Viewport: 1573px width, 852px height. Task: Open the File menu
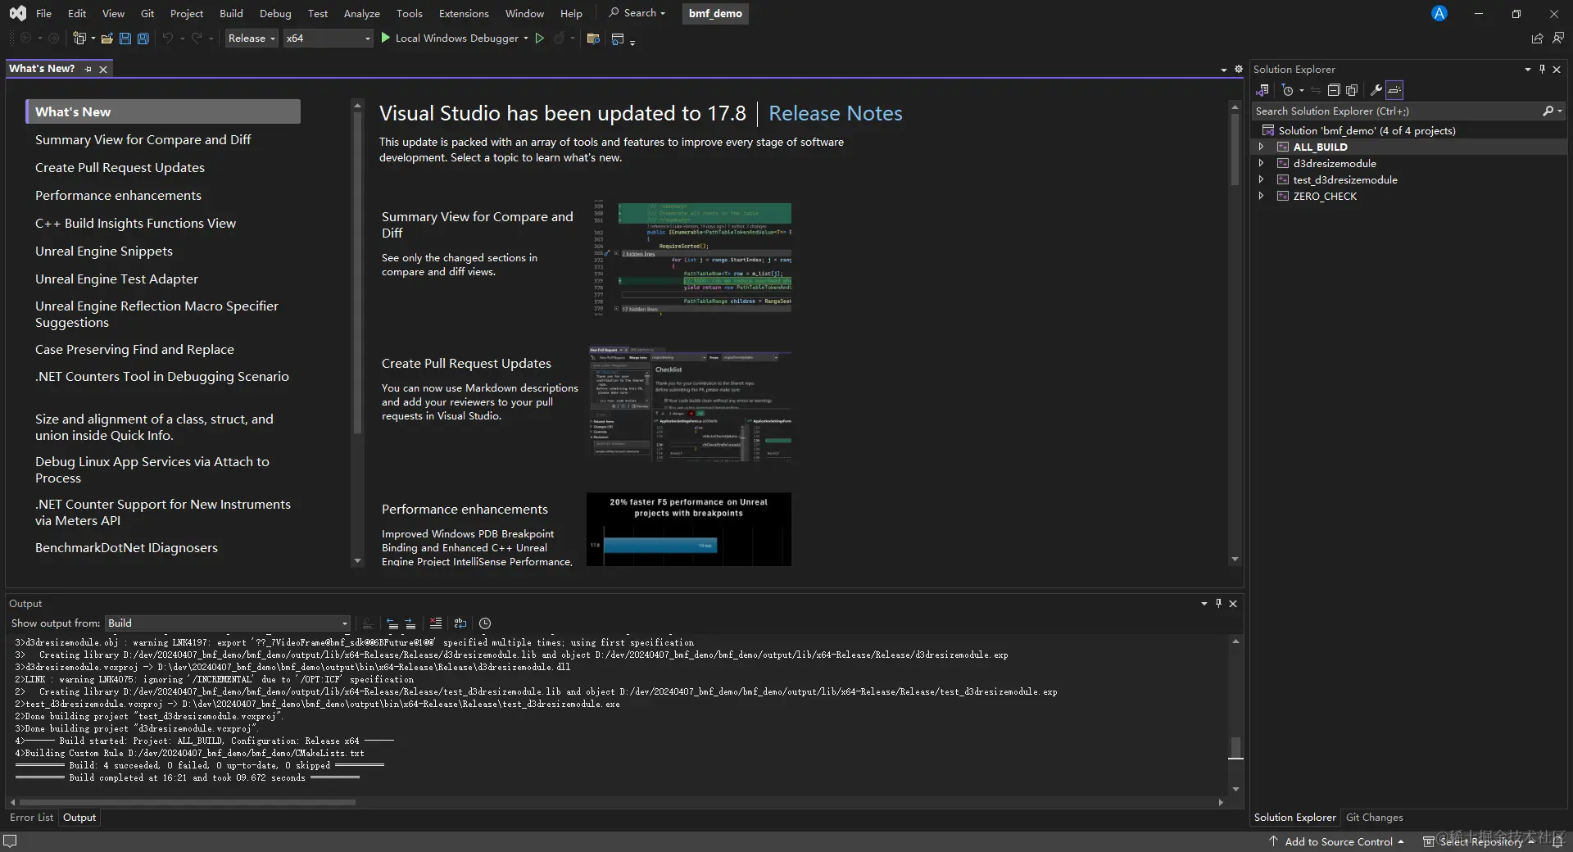click(x=44, y=13)
